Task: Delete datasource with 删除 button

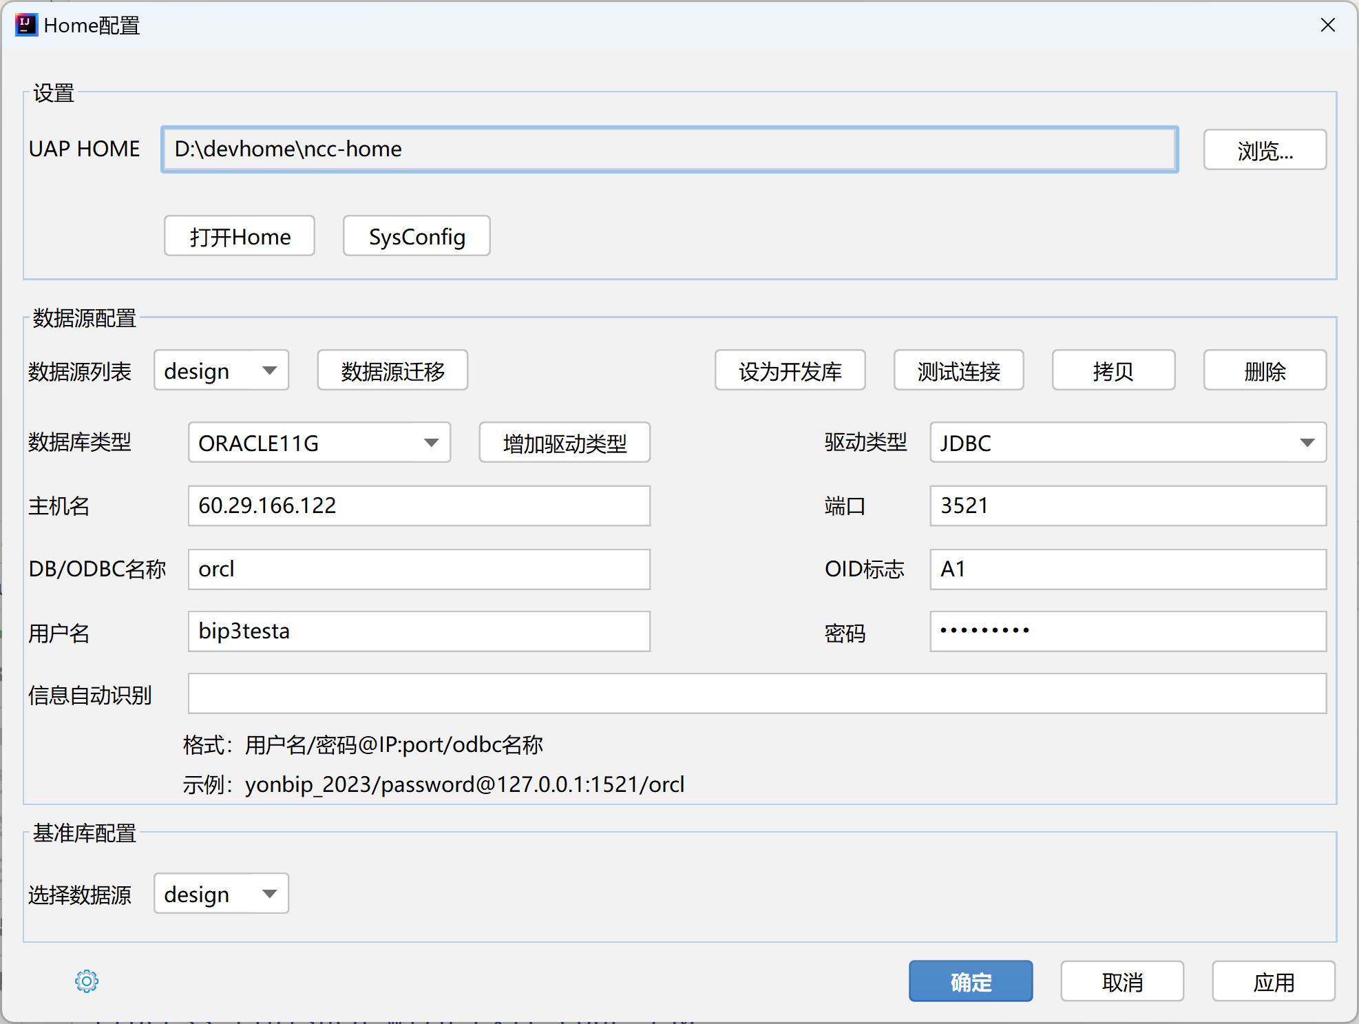Action: [x=1264, y=370]
